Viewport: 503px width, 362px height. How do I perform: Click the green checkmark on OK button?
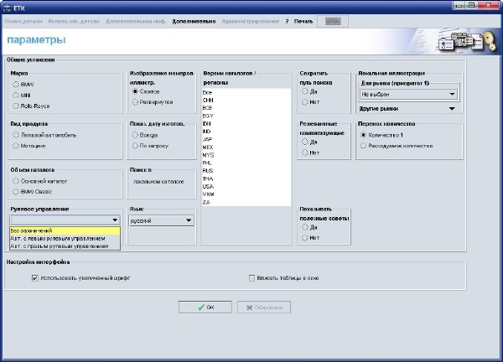[x=201, y=308]
